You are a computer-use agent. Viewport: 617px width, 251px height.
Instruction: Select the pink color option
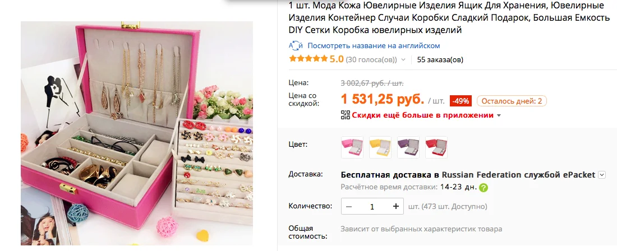click(x=352, y=147)
